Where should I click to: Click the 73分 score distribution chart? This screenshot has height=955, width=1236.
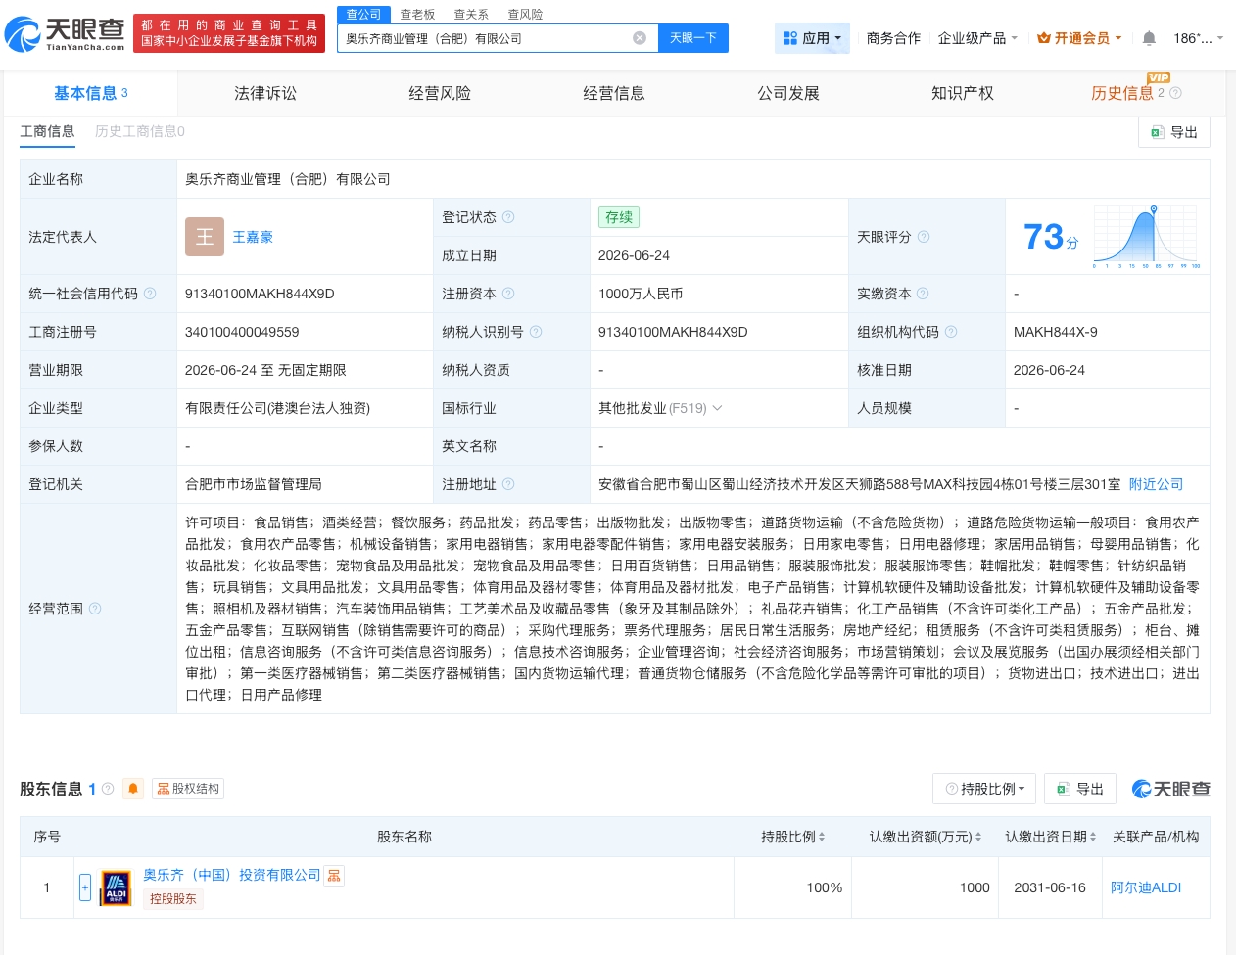[1147, 237]
